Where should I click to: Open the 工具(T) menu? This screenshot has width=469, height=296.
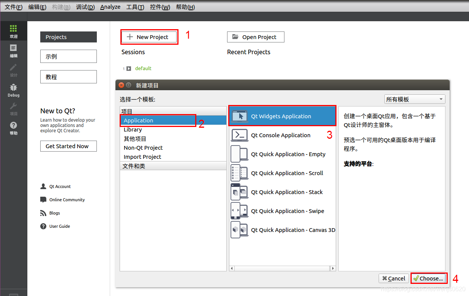click(135, 7)
